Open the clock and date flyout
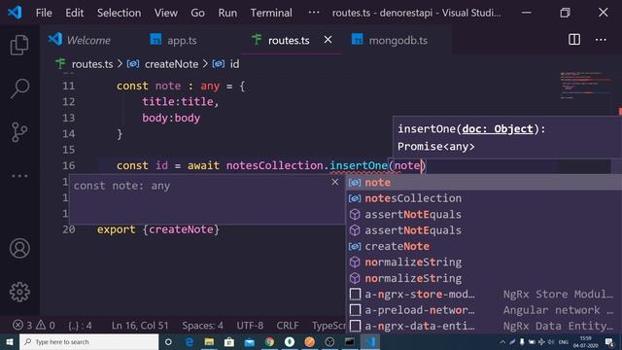Image resolution: width=622 pixels, height=350 pixels. 585,341
